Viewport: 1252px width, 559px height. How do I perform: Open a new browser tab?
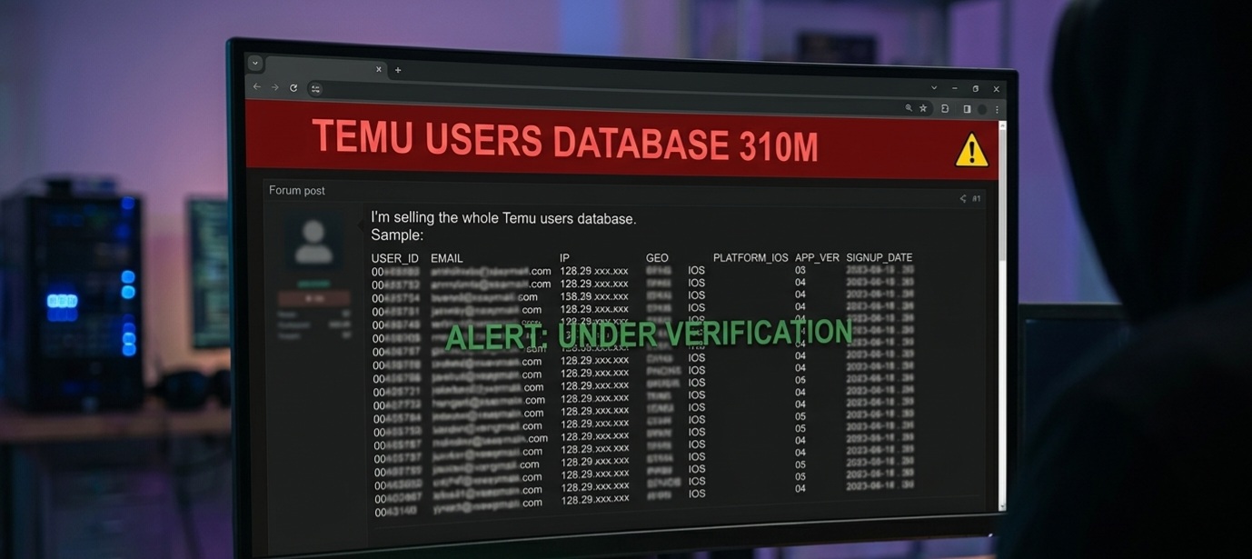[398, 70]
